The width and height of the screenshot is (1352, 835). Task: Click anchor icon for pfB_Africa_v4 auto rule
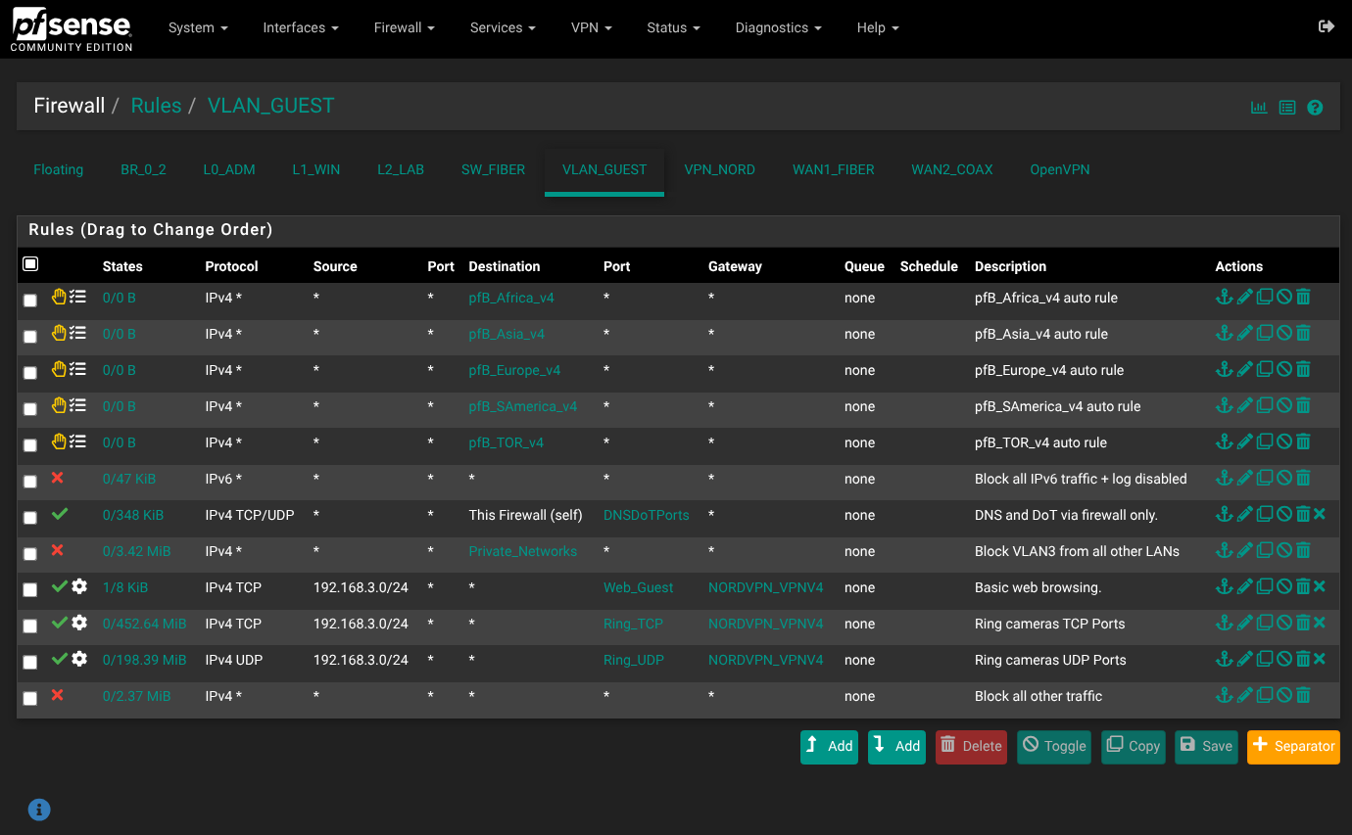[x=1224, y=297]
